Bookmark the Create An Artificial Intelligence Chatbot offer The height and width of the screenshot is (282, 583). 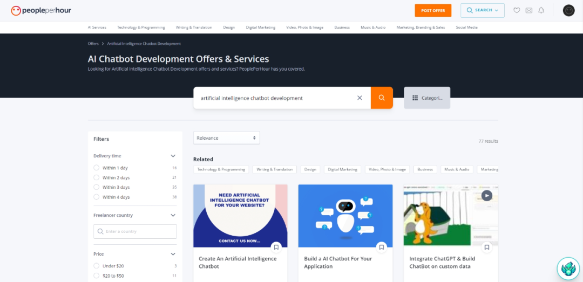[276, 247]
